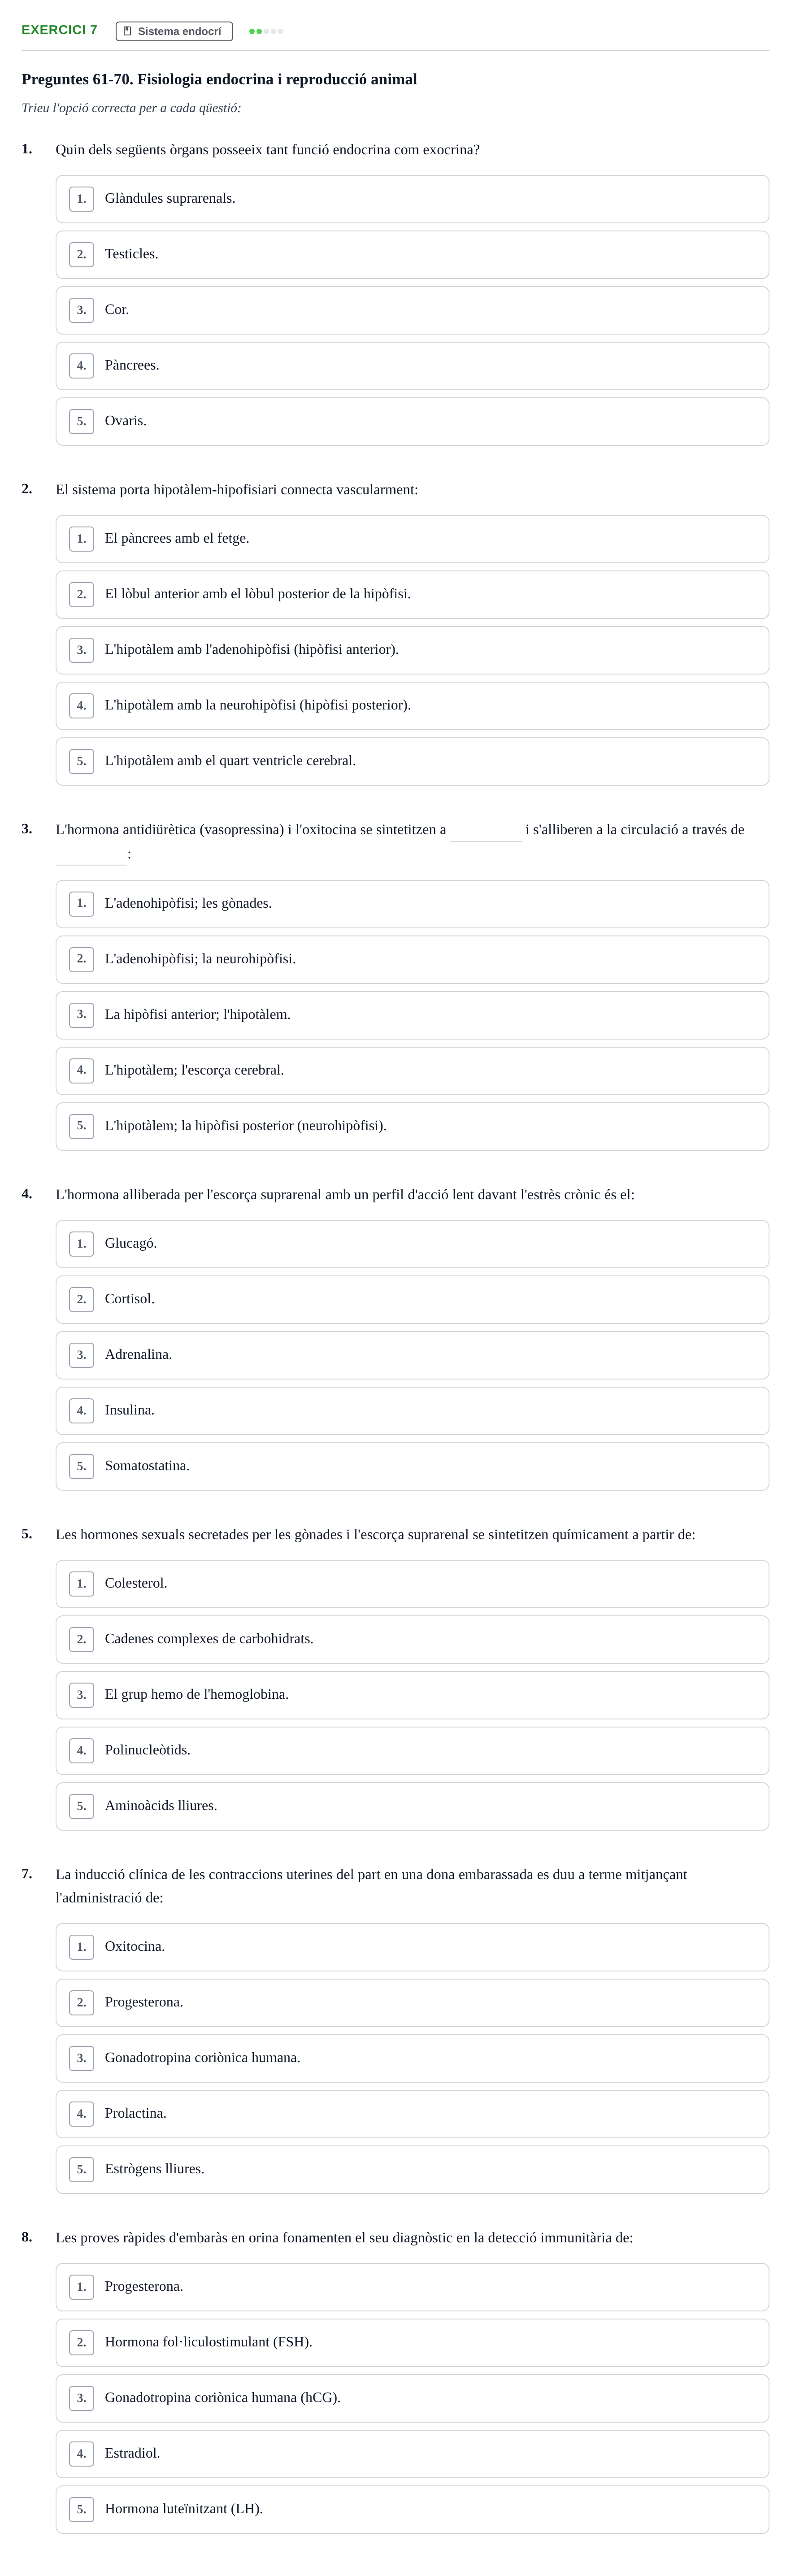Viewport: 791px width, 2576px height.
Task: Select L'adenohipòfisi; les gònades option
Action: pyautogui.click(x=412, y=904)
